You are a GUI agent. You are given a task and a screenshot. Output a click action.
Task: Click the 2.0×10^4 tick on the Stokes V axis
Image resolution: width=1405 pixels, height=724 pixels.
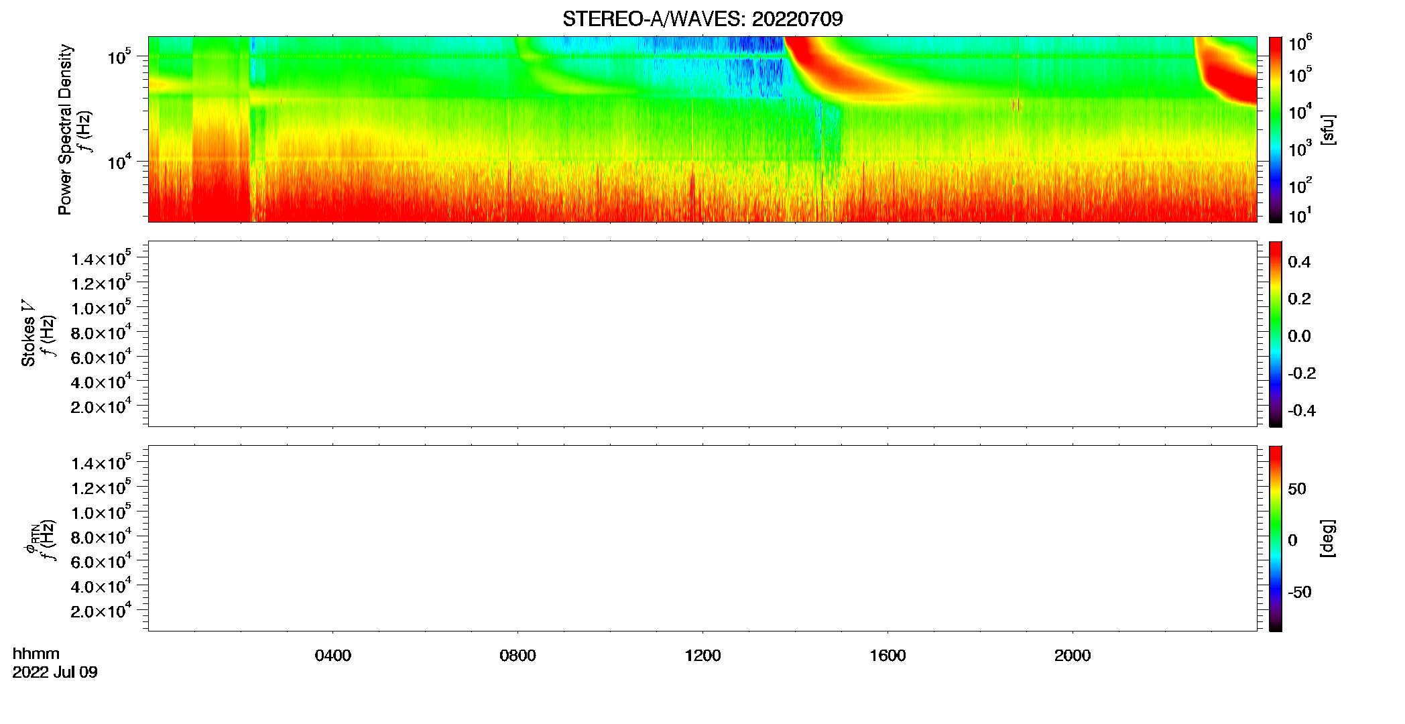101,406
